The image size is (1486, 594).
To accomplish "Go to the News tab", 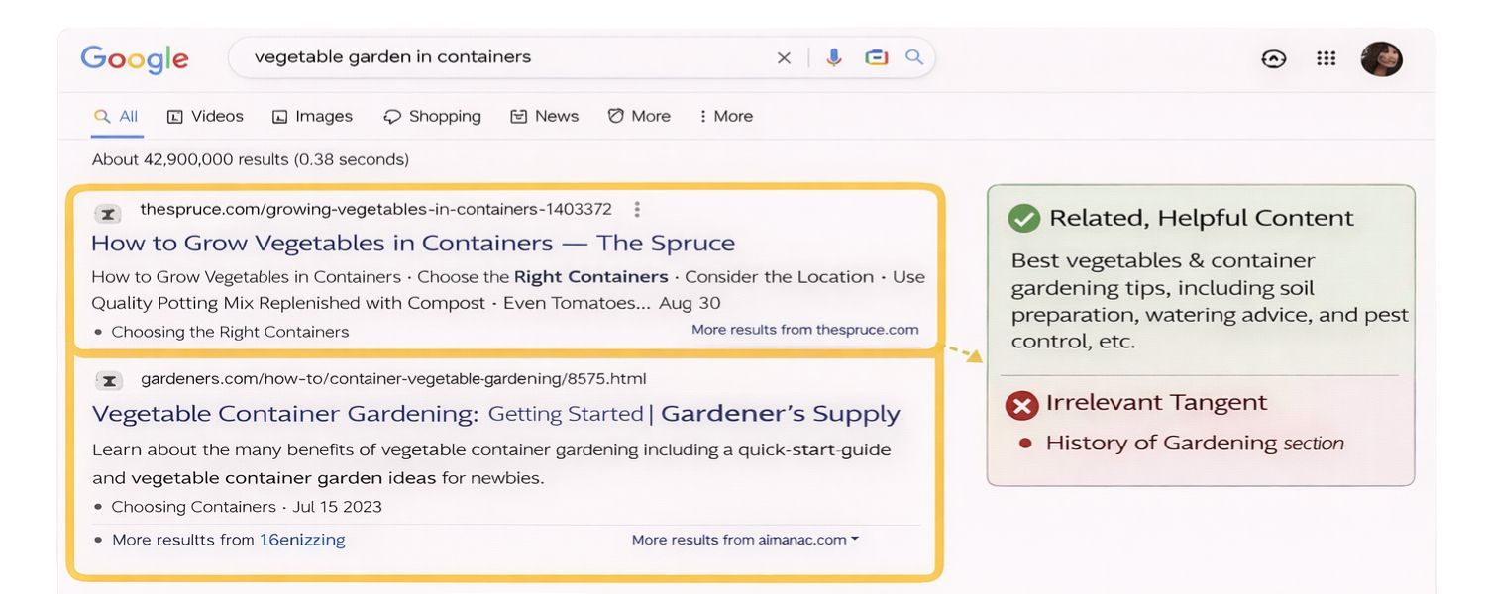I will pos(544,116).
